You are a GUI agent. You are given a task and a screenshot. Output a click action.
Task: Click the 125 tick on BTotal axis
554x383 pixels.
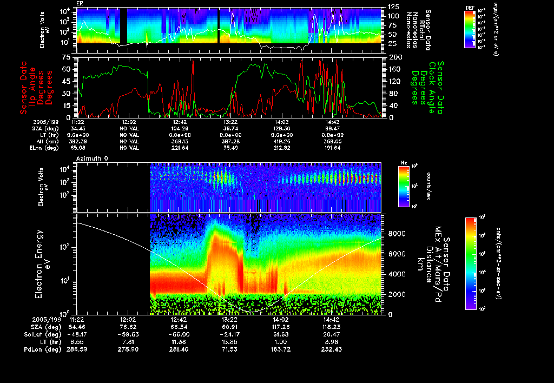[394, 6]
